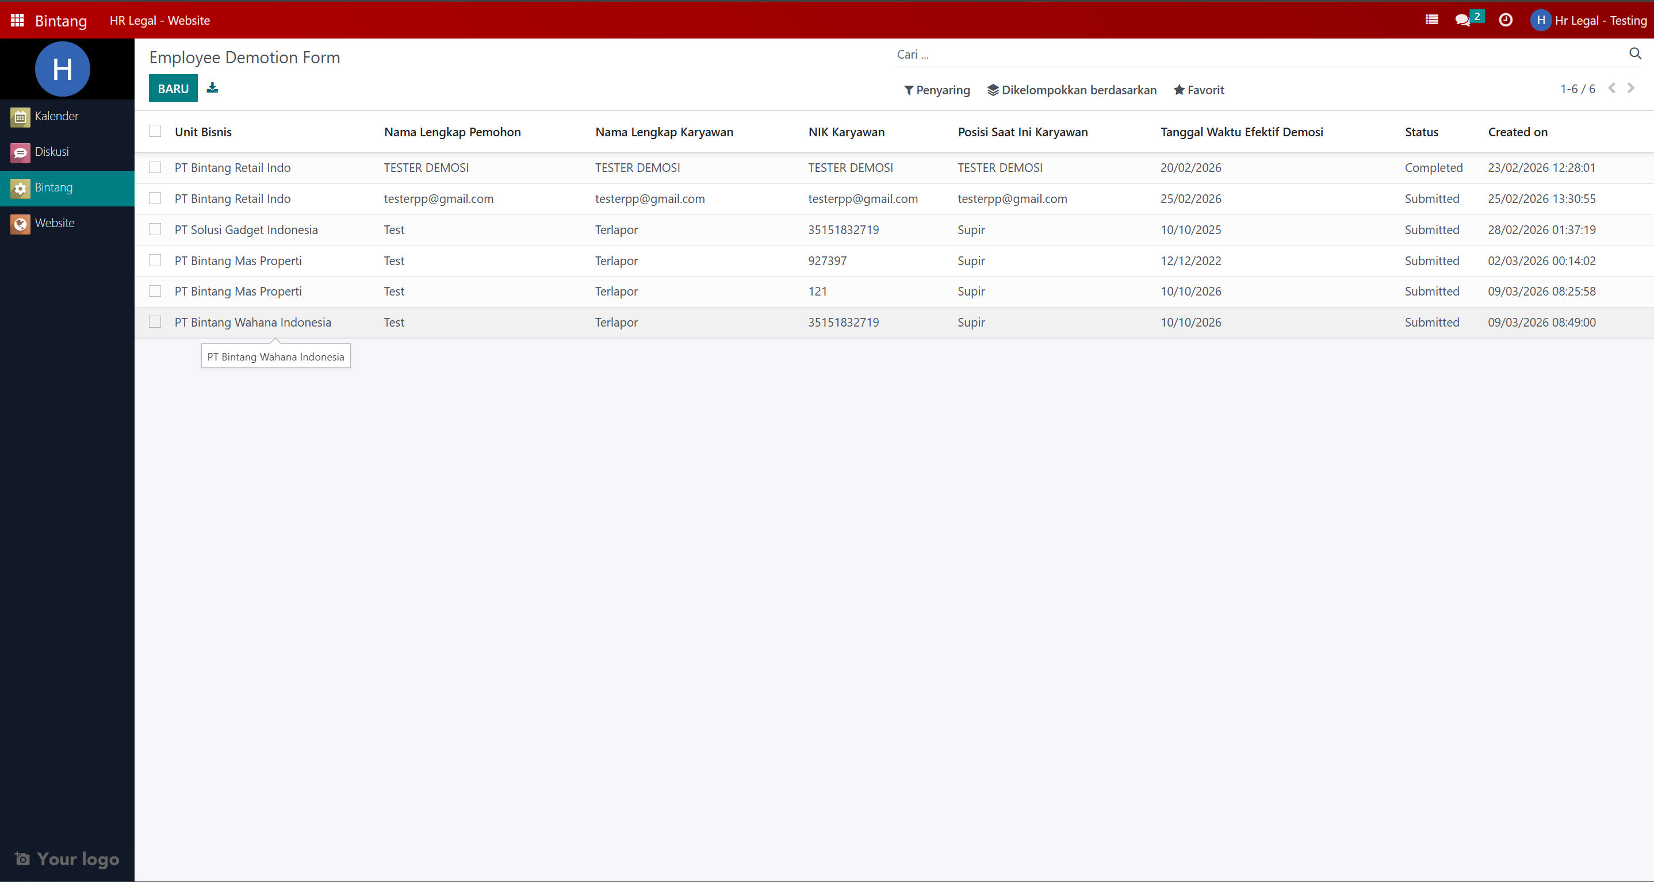Open the activities clock icon
1654x882 pixels.
click(x=1505, y=20)
